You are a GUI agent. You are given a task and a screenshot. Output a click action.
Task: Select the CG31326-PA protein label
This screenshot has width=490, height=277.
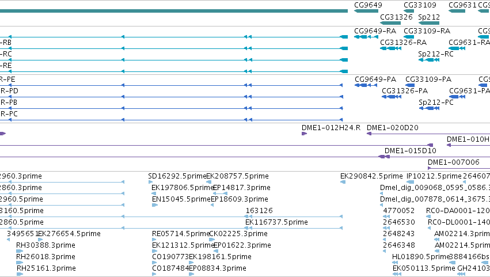pos(405,91)
